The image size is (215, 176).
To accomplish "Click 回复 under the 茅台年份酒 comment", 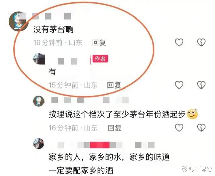I will coord(115,128).
